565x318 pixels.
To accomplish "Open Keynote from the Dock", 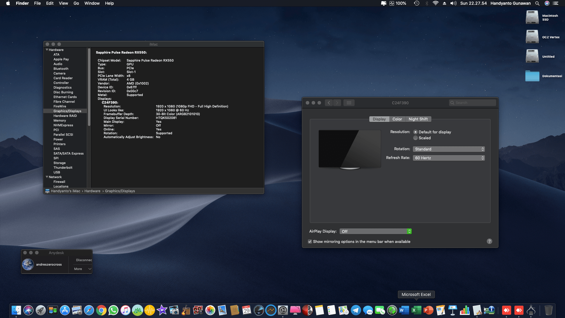I will pyautogui.click(x=452, y=310).
